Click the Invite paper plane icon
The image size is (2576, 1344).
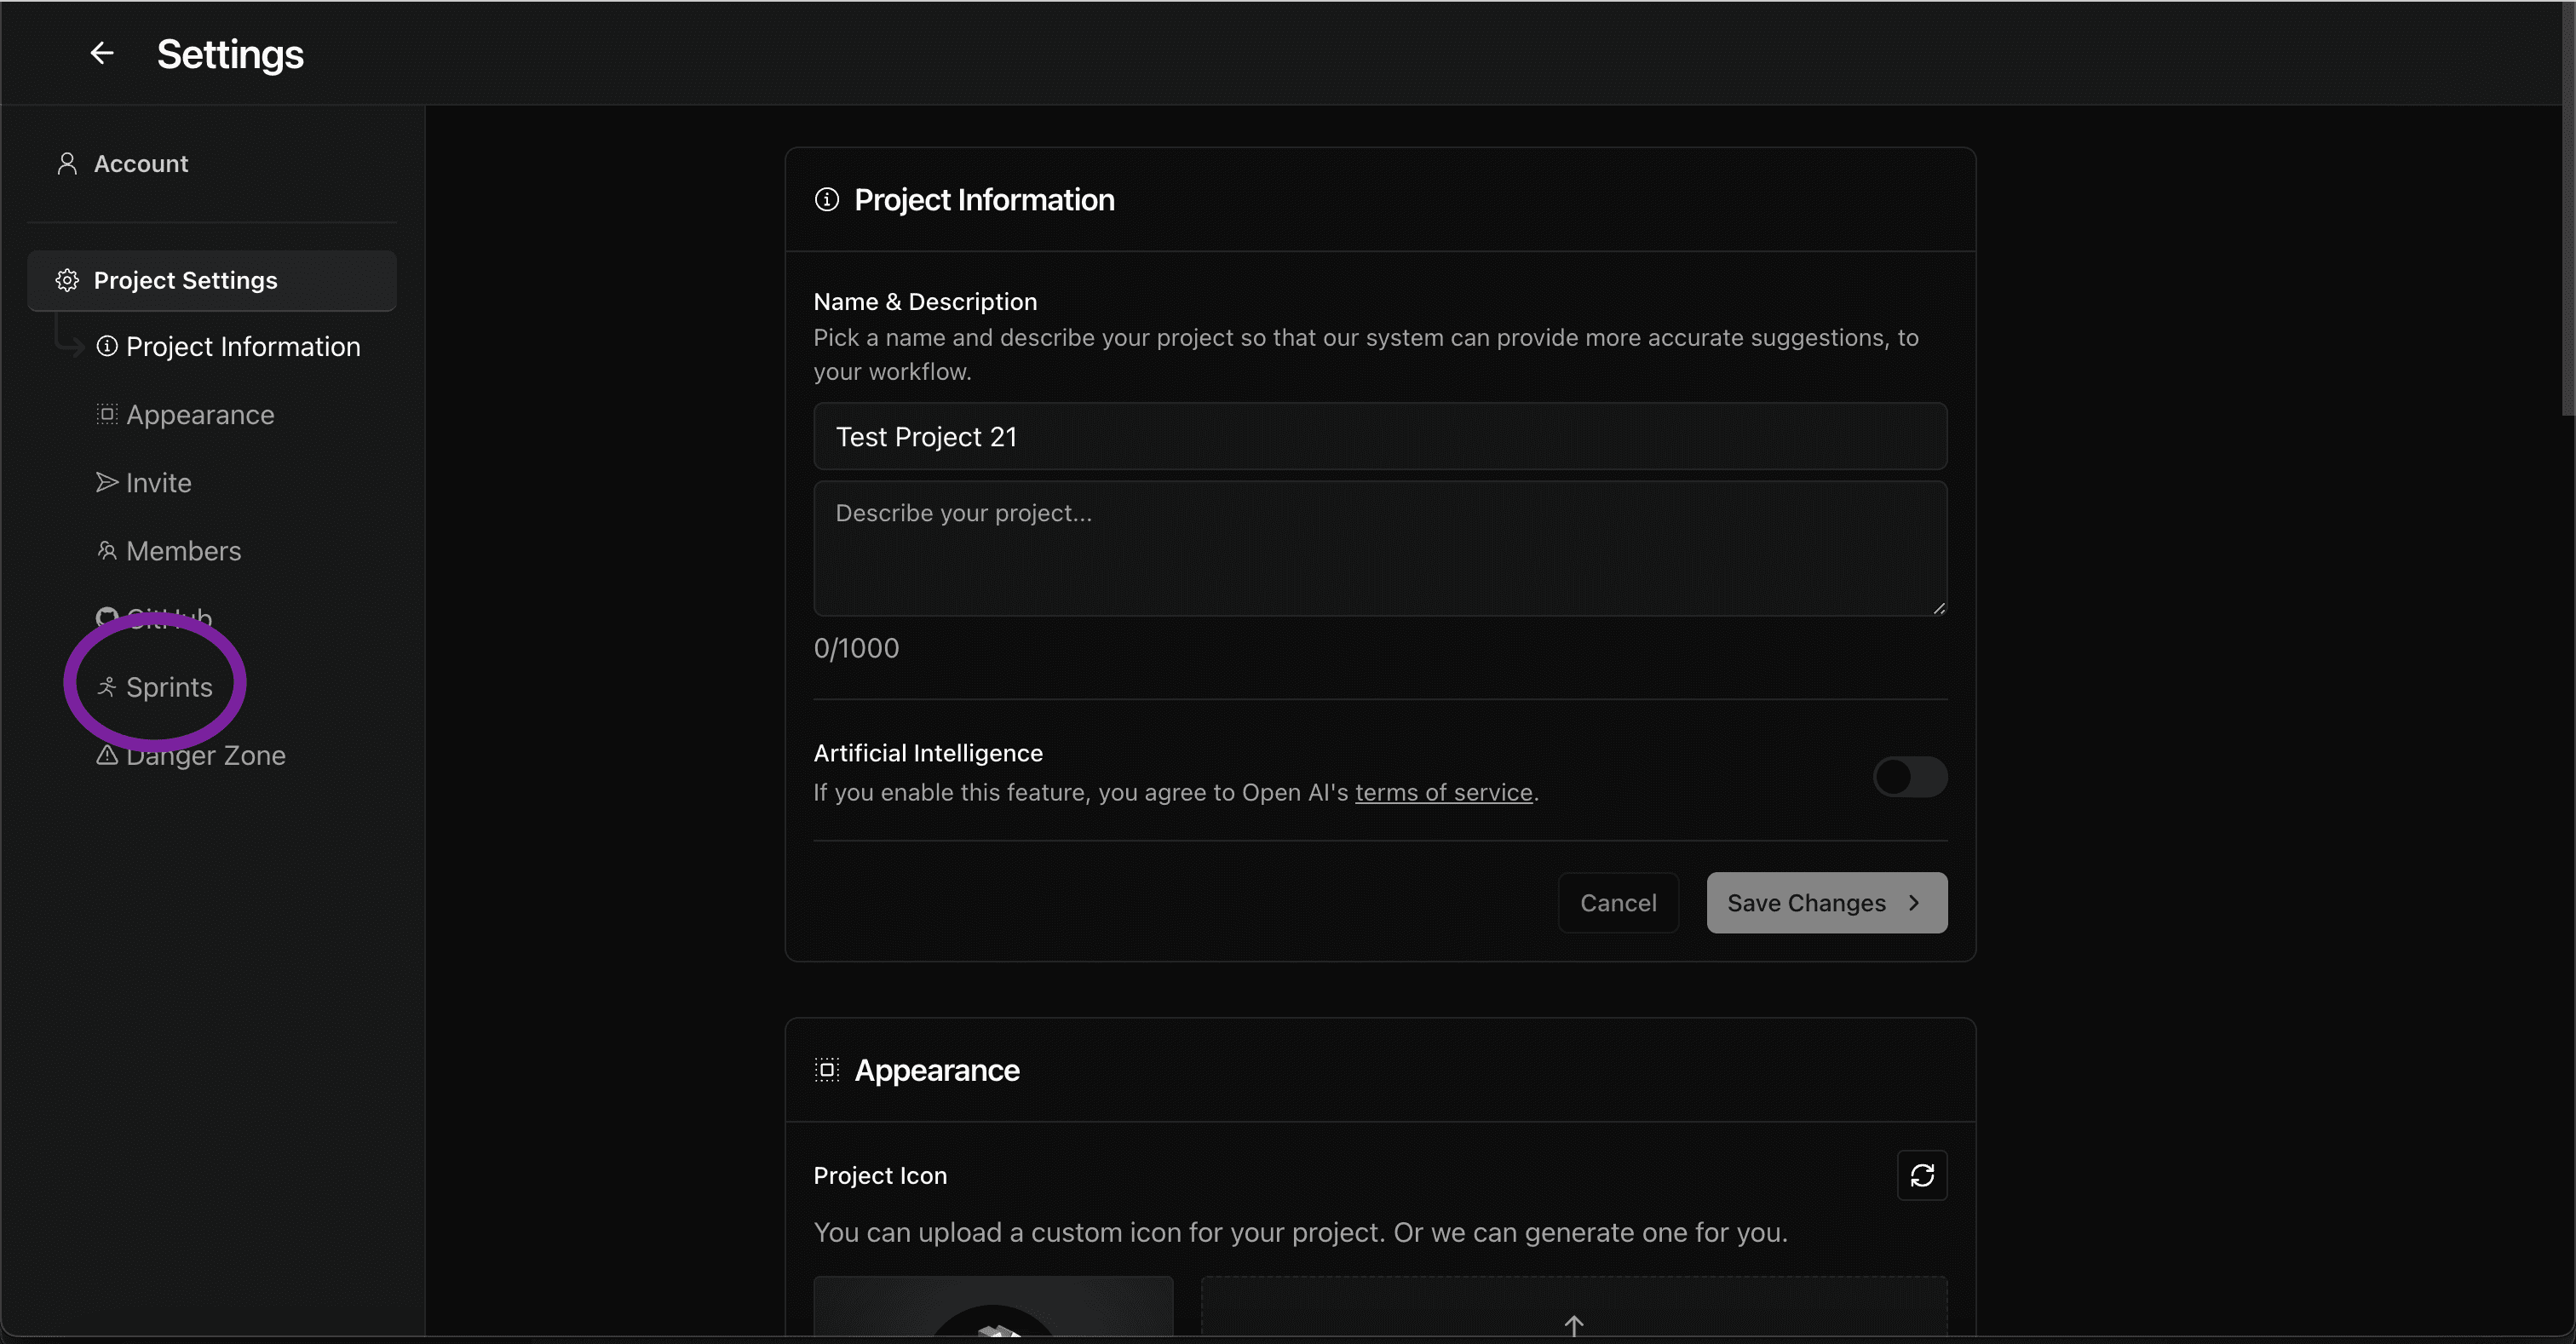tap(107, 482)
